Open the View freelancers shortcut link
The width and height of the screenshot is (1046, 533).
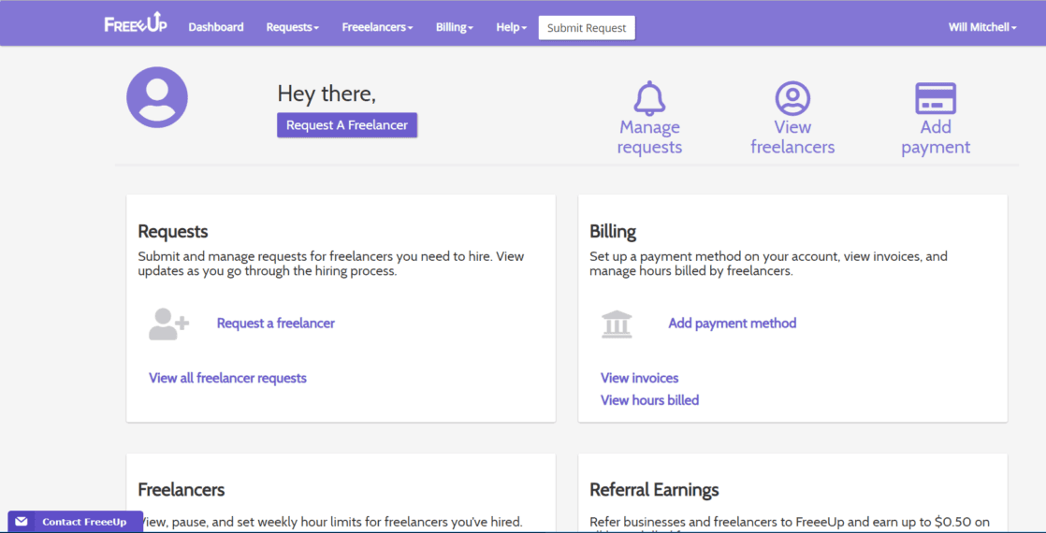point(792,137)
